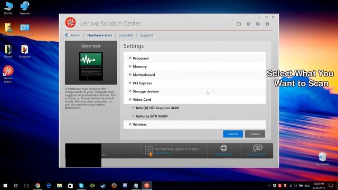Go to the Home tab

76,35
